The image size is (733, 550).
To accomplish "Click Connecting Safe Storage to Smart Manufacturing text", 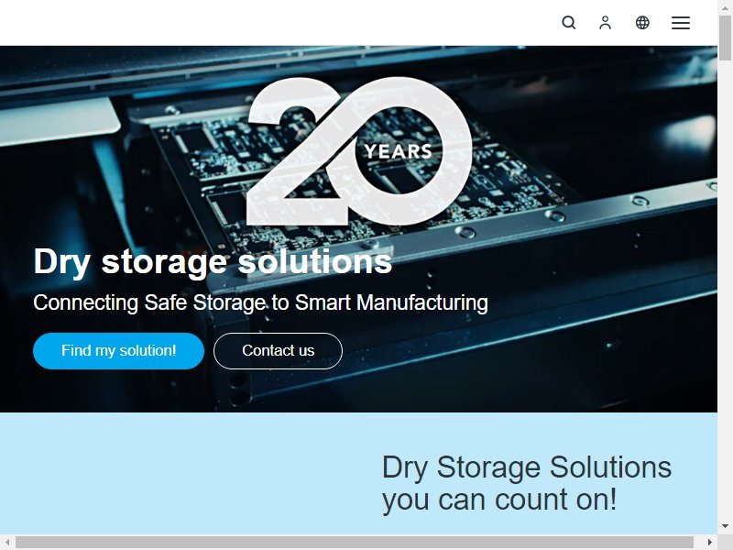I will 260,302.
